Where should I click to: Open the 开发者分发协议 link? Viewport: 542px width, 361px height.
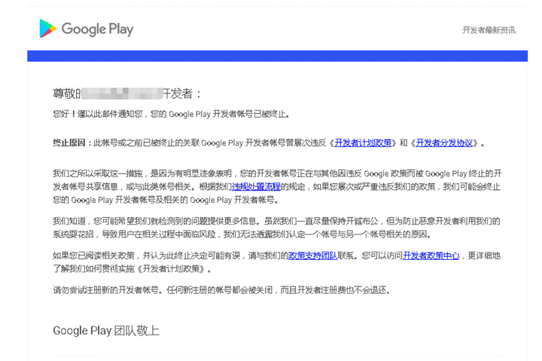(x=444, y=143)
